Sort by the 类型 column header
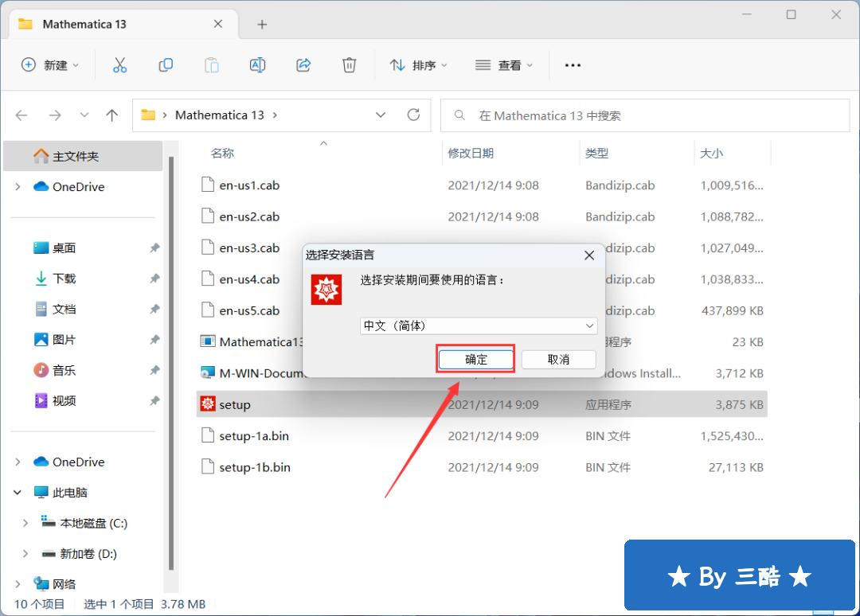 (x=596, y=154)
